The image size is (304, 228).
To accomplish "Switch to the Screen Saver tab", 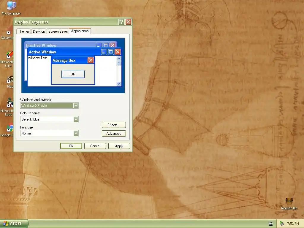I will [x=58, y=31].
